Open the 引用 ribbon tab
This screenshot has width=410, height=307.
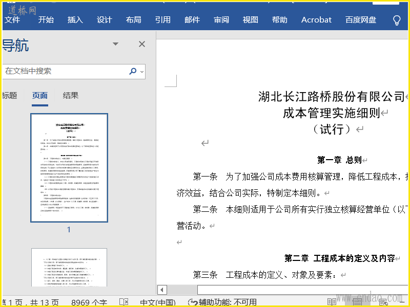pos(162,20)
